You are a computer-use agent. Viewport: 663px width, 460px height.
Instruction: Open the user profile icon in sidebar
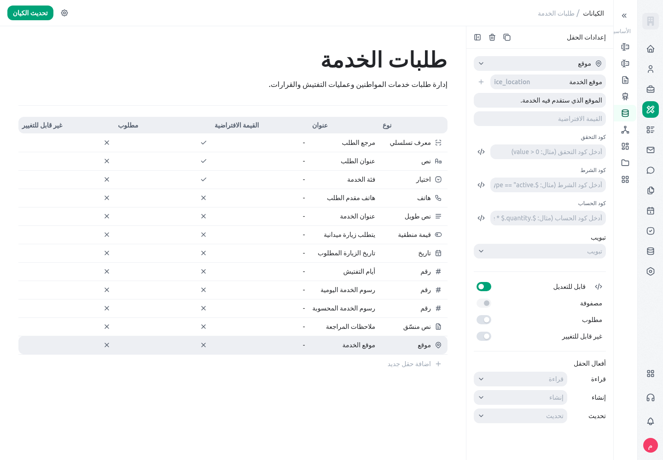[x=651, y=69]
